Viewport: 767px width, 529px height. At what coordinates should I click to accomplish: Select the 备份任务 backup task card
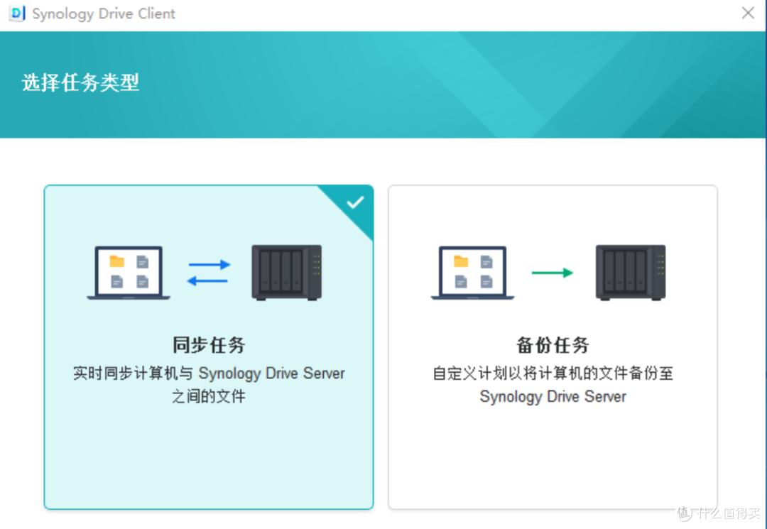click(x=553, y=347)
